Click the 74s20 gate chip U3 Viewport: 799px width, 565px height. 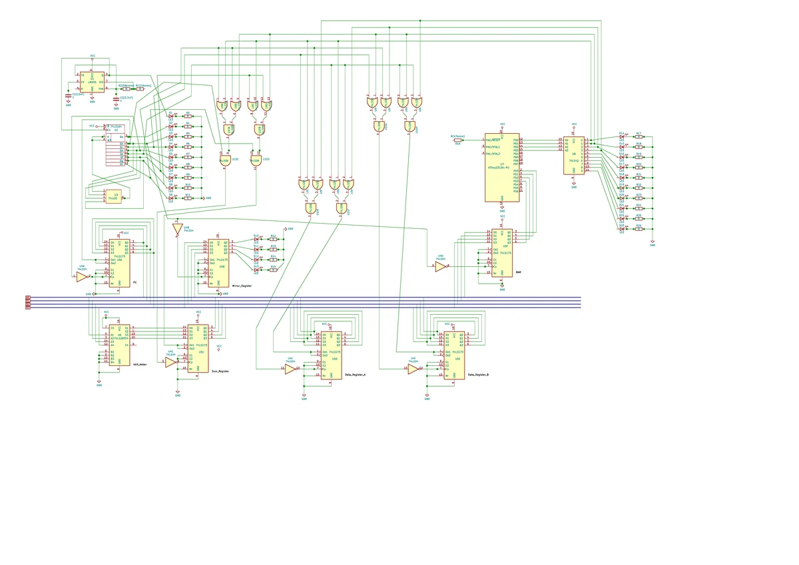[114, 195]
